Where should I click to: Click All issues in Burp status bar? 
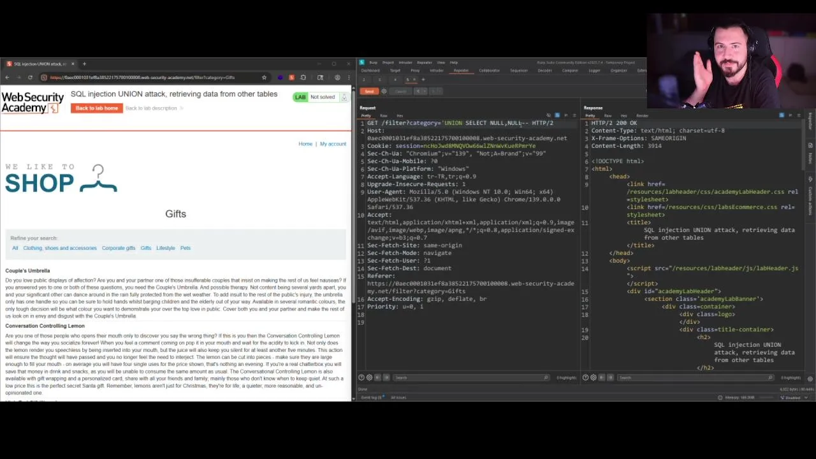click(399, 397)
